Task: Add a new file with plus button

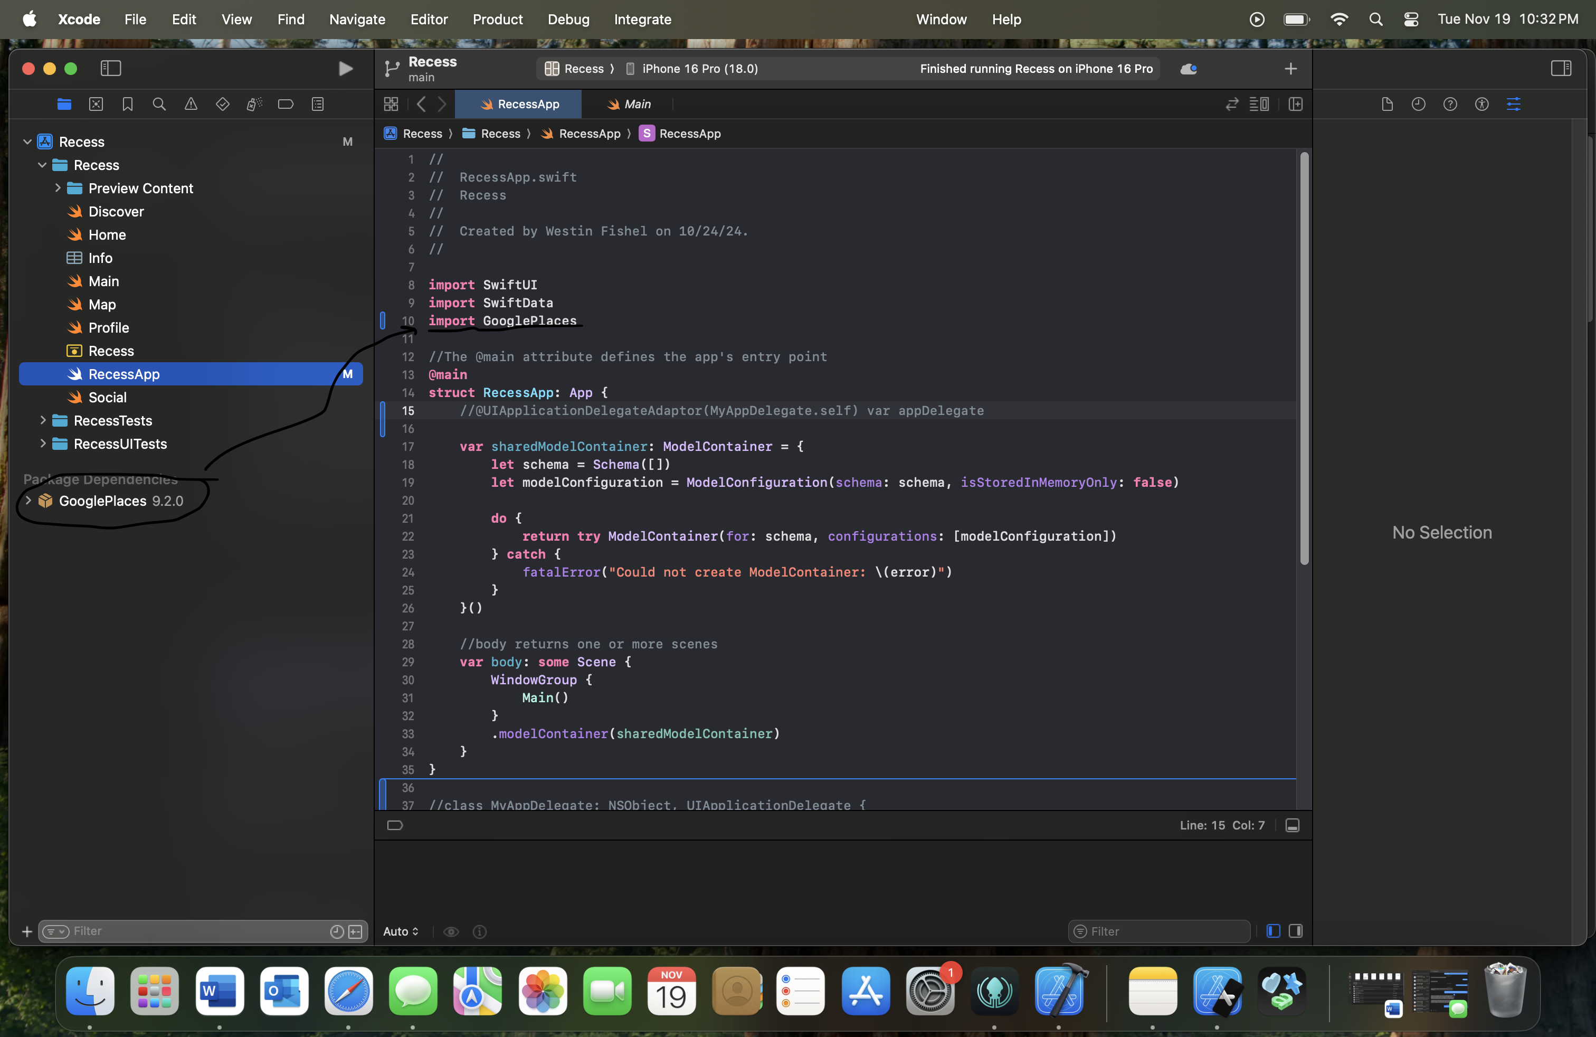Action: 27,931
